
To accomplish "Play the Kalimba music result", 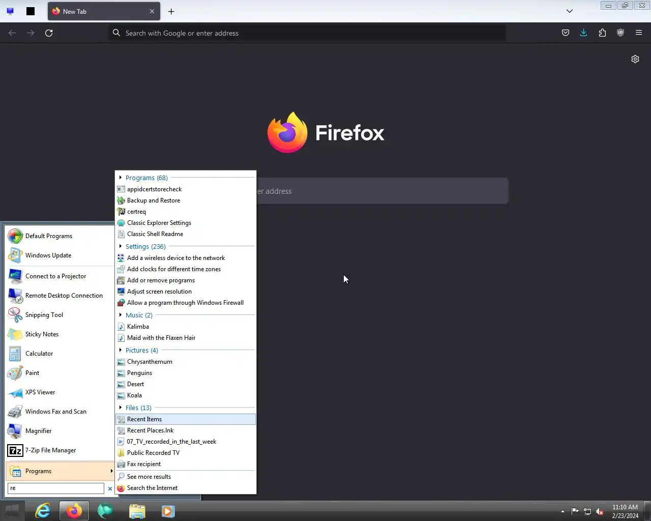I will [186, 327].
